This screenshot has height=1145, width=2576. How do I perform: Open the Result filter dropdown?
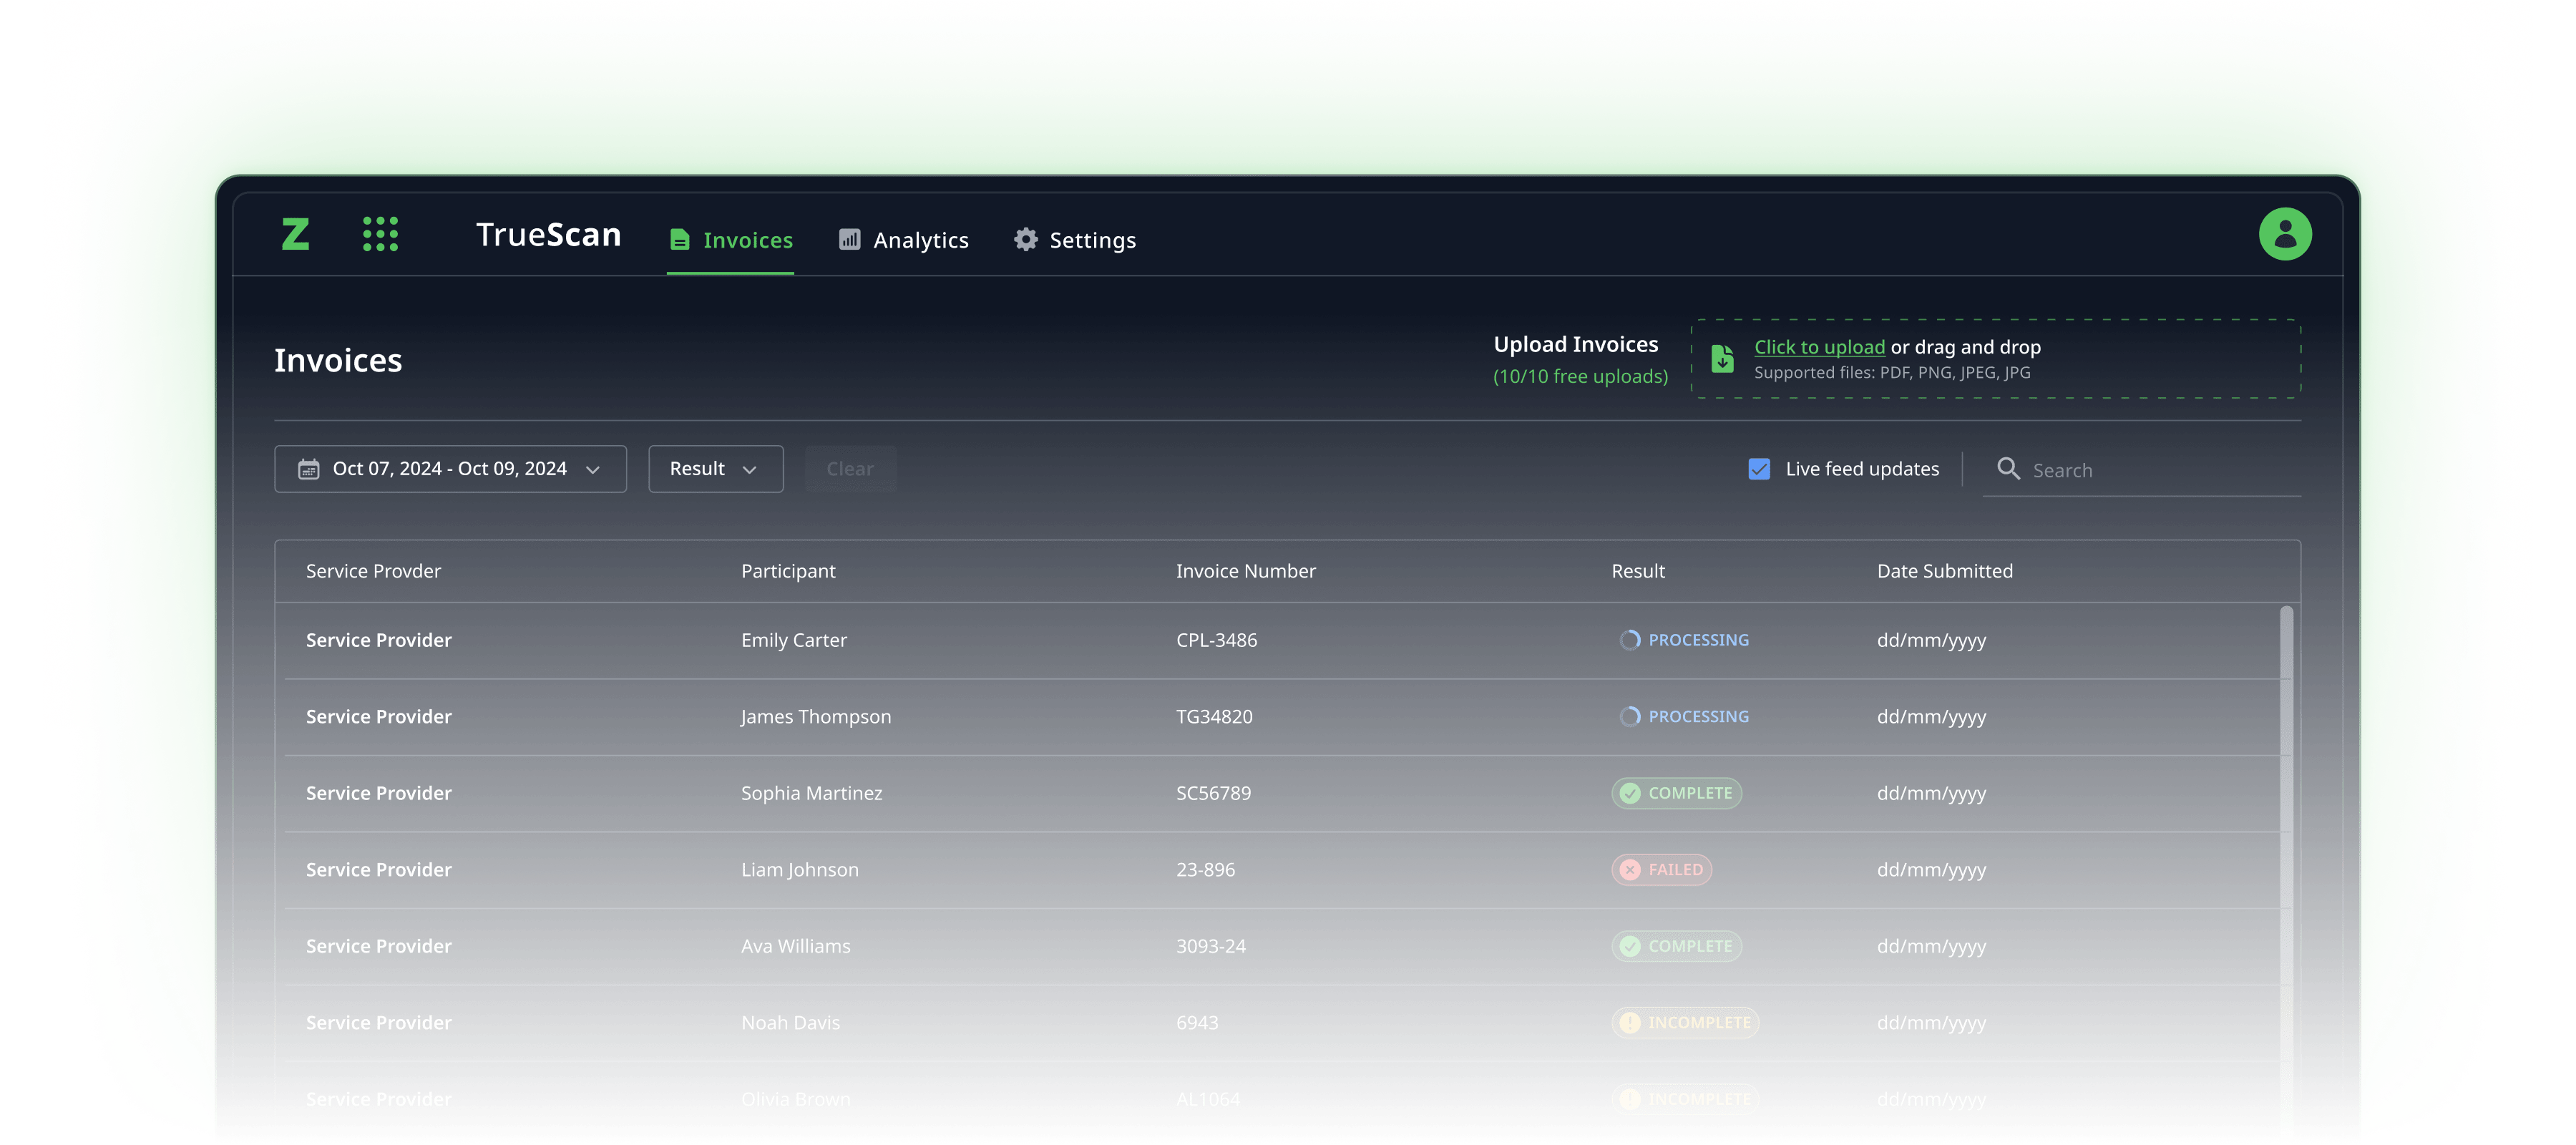coord(715,469)
